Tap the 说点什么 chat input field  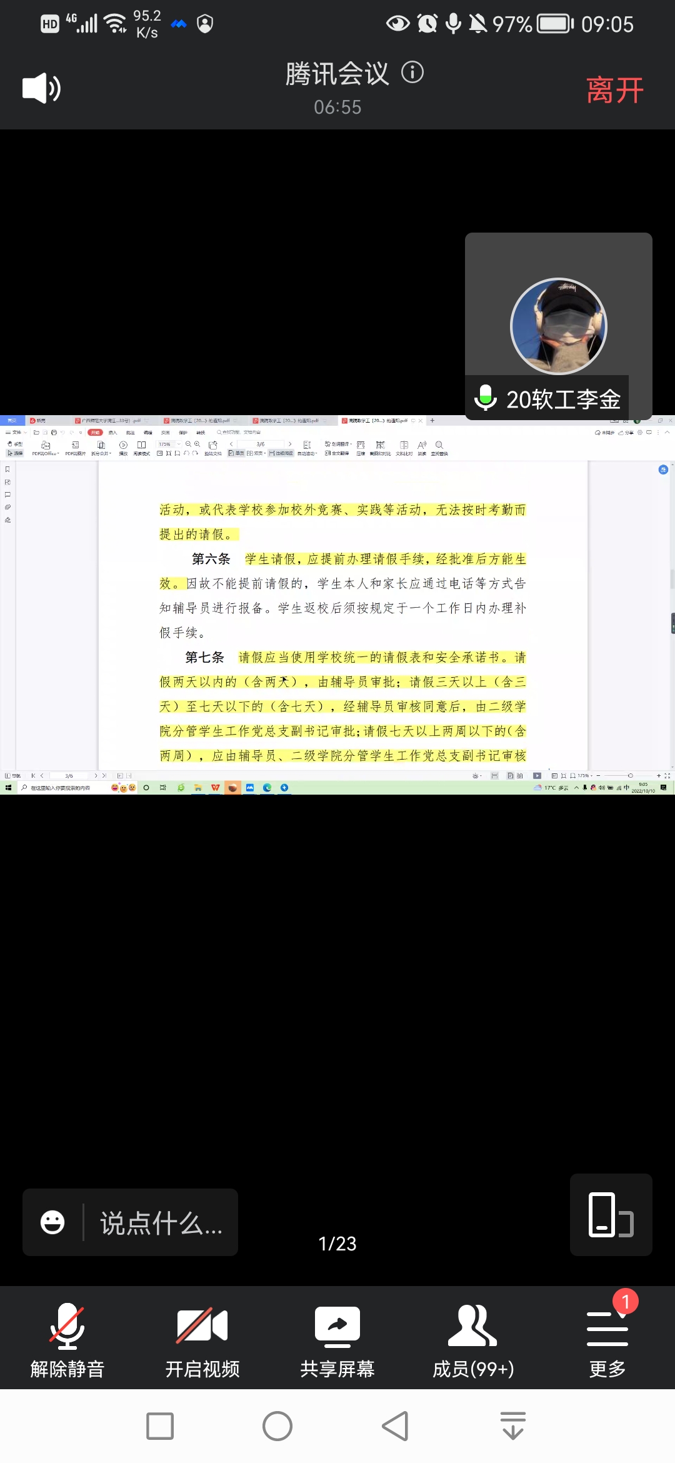point(161,1222)
